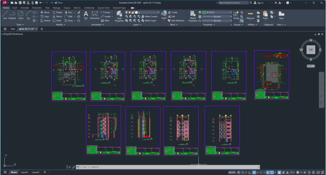Toggle ortho mode in status bar
Viewport: 326px width, 175px height.
(250, 172)
